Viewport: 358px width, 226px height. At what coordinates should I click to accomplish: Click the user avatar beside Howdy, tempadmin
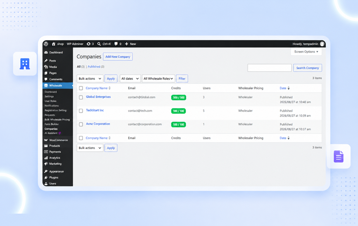(322, 44)
